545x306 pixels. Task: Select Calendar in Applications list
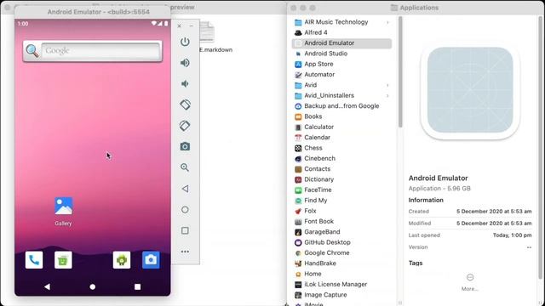point(341,138)
